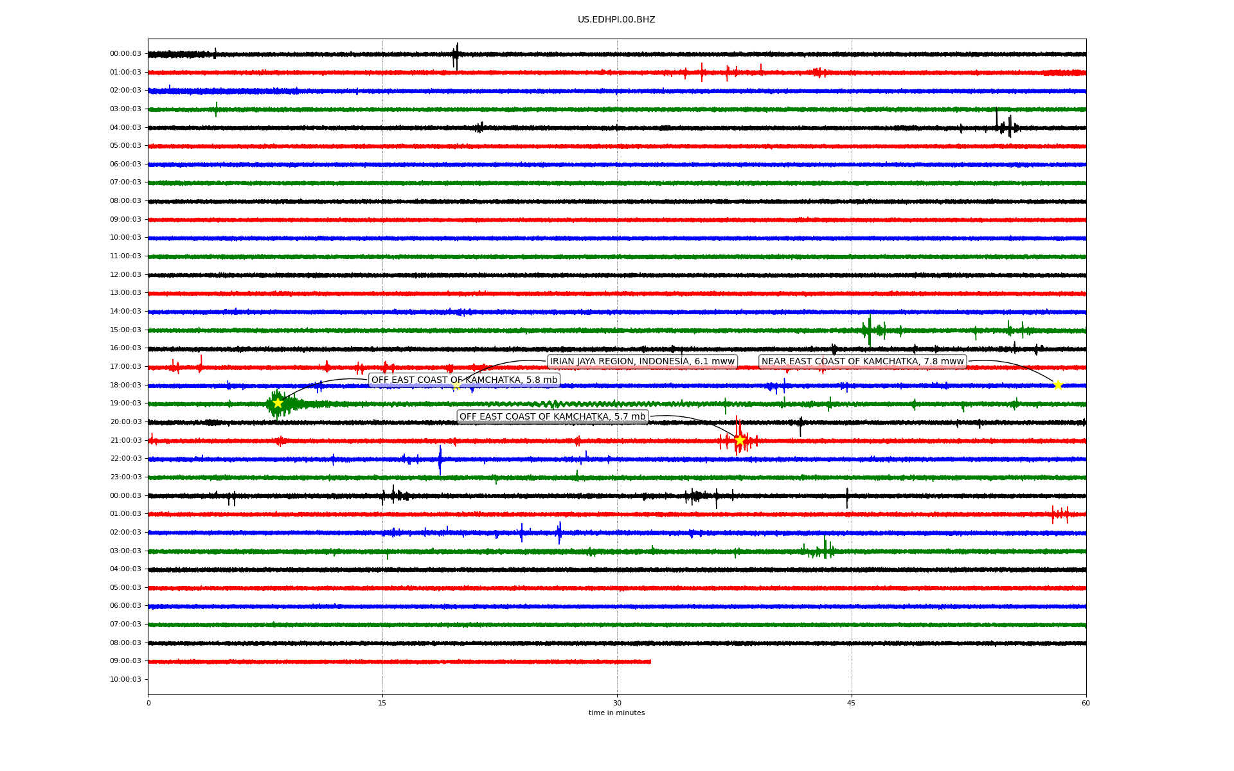Click the 60 tick label on the x-axis
This screenshot has width=1234, height=771.
coord(1086,703)
